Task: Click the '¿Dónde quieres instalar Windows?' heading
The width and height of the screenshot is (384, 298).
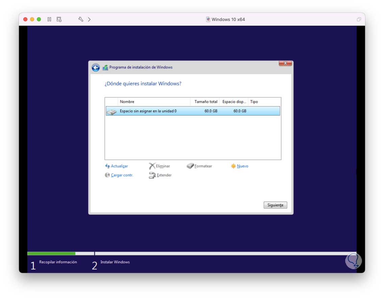Action: click(143, 84)
